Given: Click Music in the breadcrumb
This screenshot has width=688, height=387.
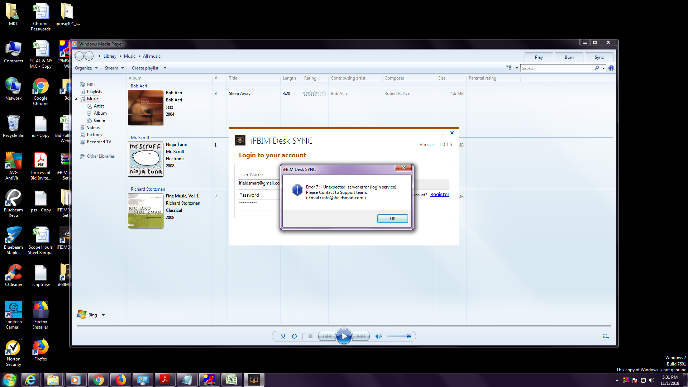Looking at the screenshot, I should [x=130, y=56].
